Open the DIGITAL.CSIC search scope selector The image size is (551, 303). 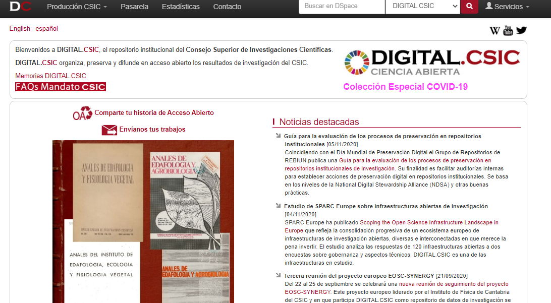423,7
